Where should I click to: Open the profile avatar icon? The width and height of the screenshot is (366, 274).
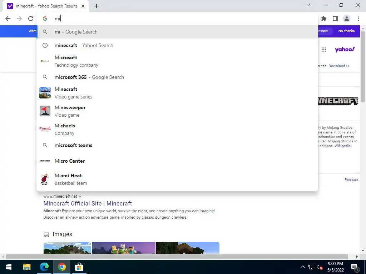[347, 19]
